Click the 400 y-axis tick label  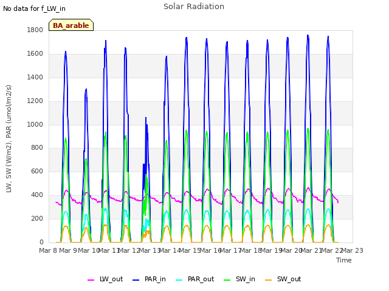[x=37, y=195]
